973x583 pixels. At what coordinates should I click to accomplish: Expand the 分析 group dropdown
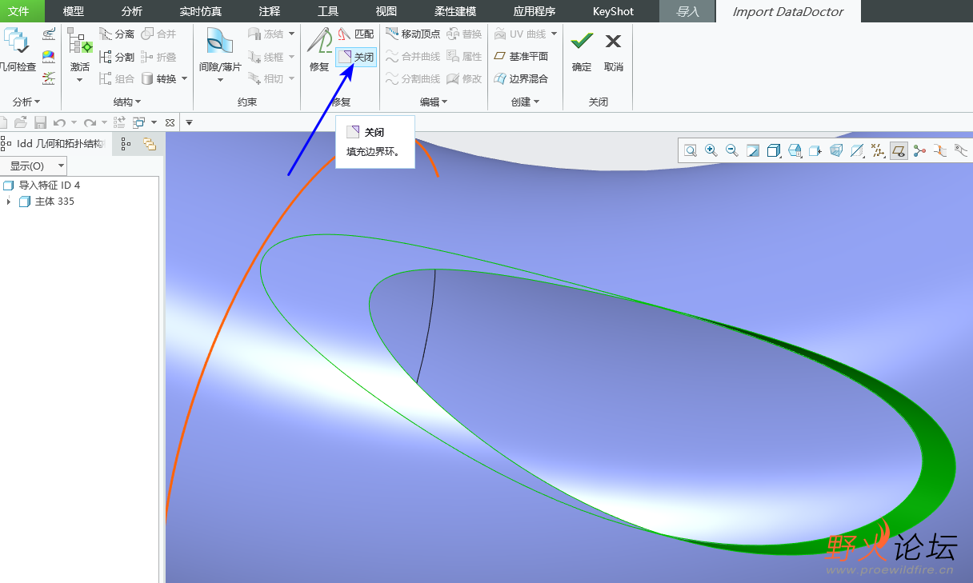26,102
